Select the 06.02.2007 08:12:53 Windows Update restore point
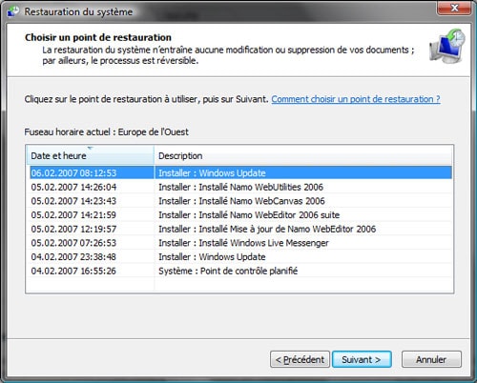The height and width of the screenshot is (383, 477). pyautogui.click(x=240, y=172)
